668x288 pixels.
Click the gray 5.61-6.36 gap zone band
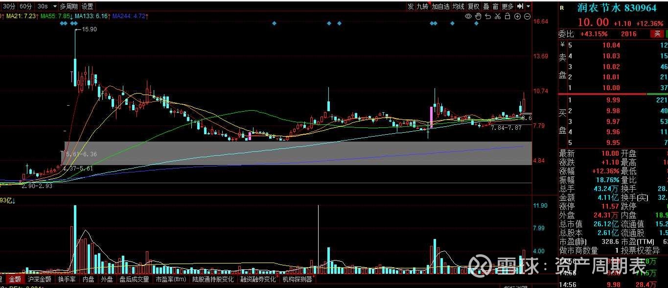pos(298,153)
